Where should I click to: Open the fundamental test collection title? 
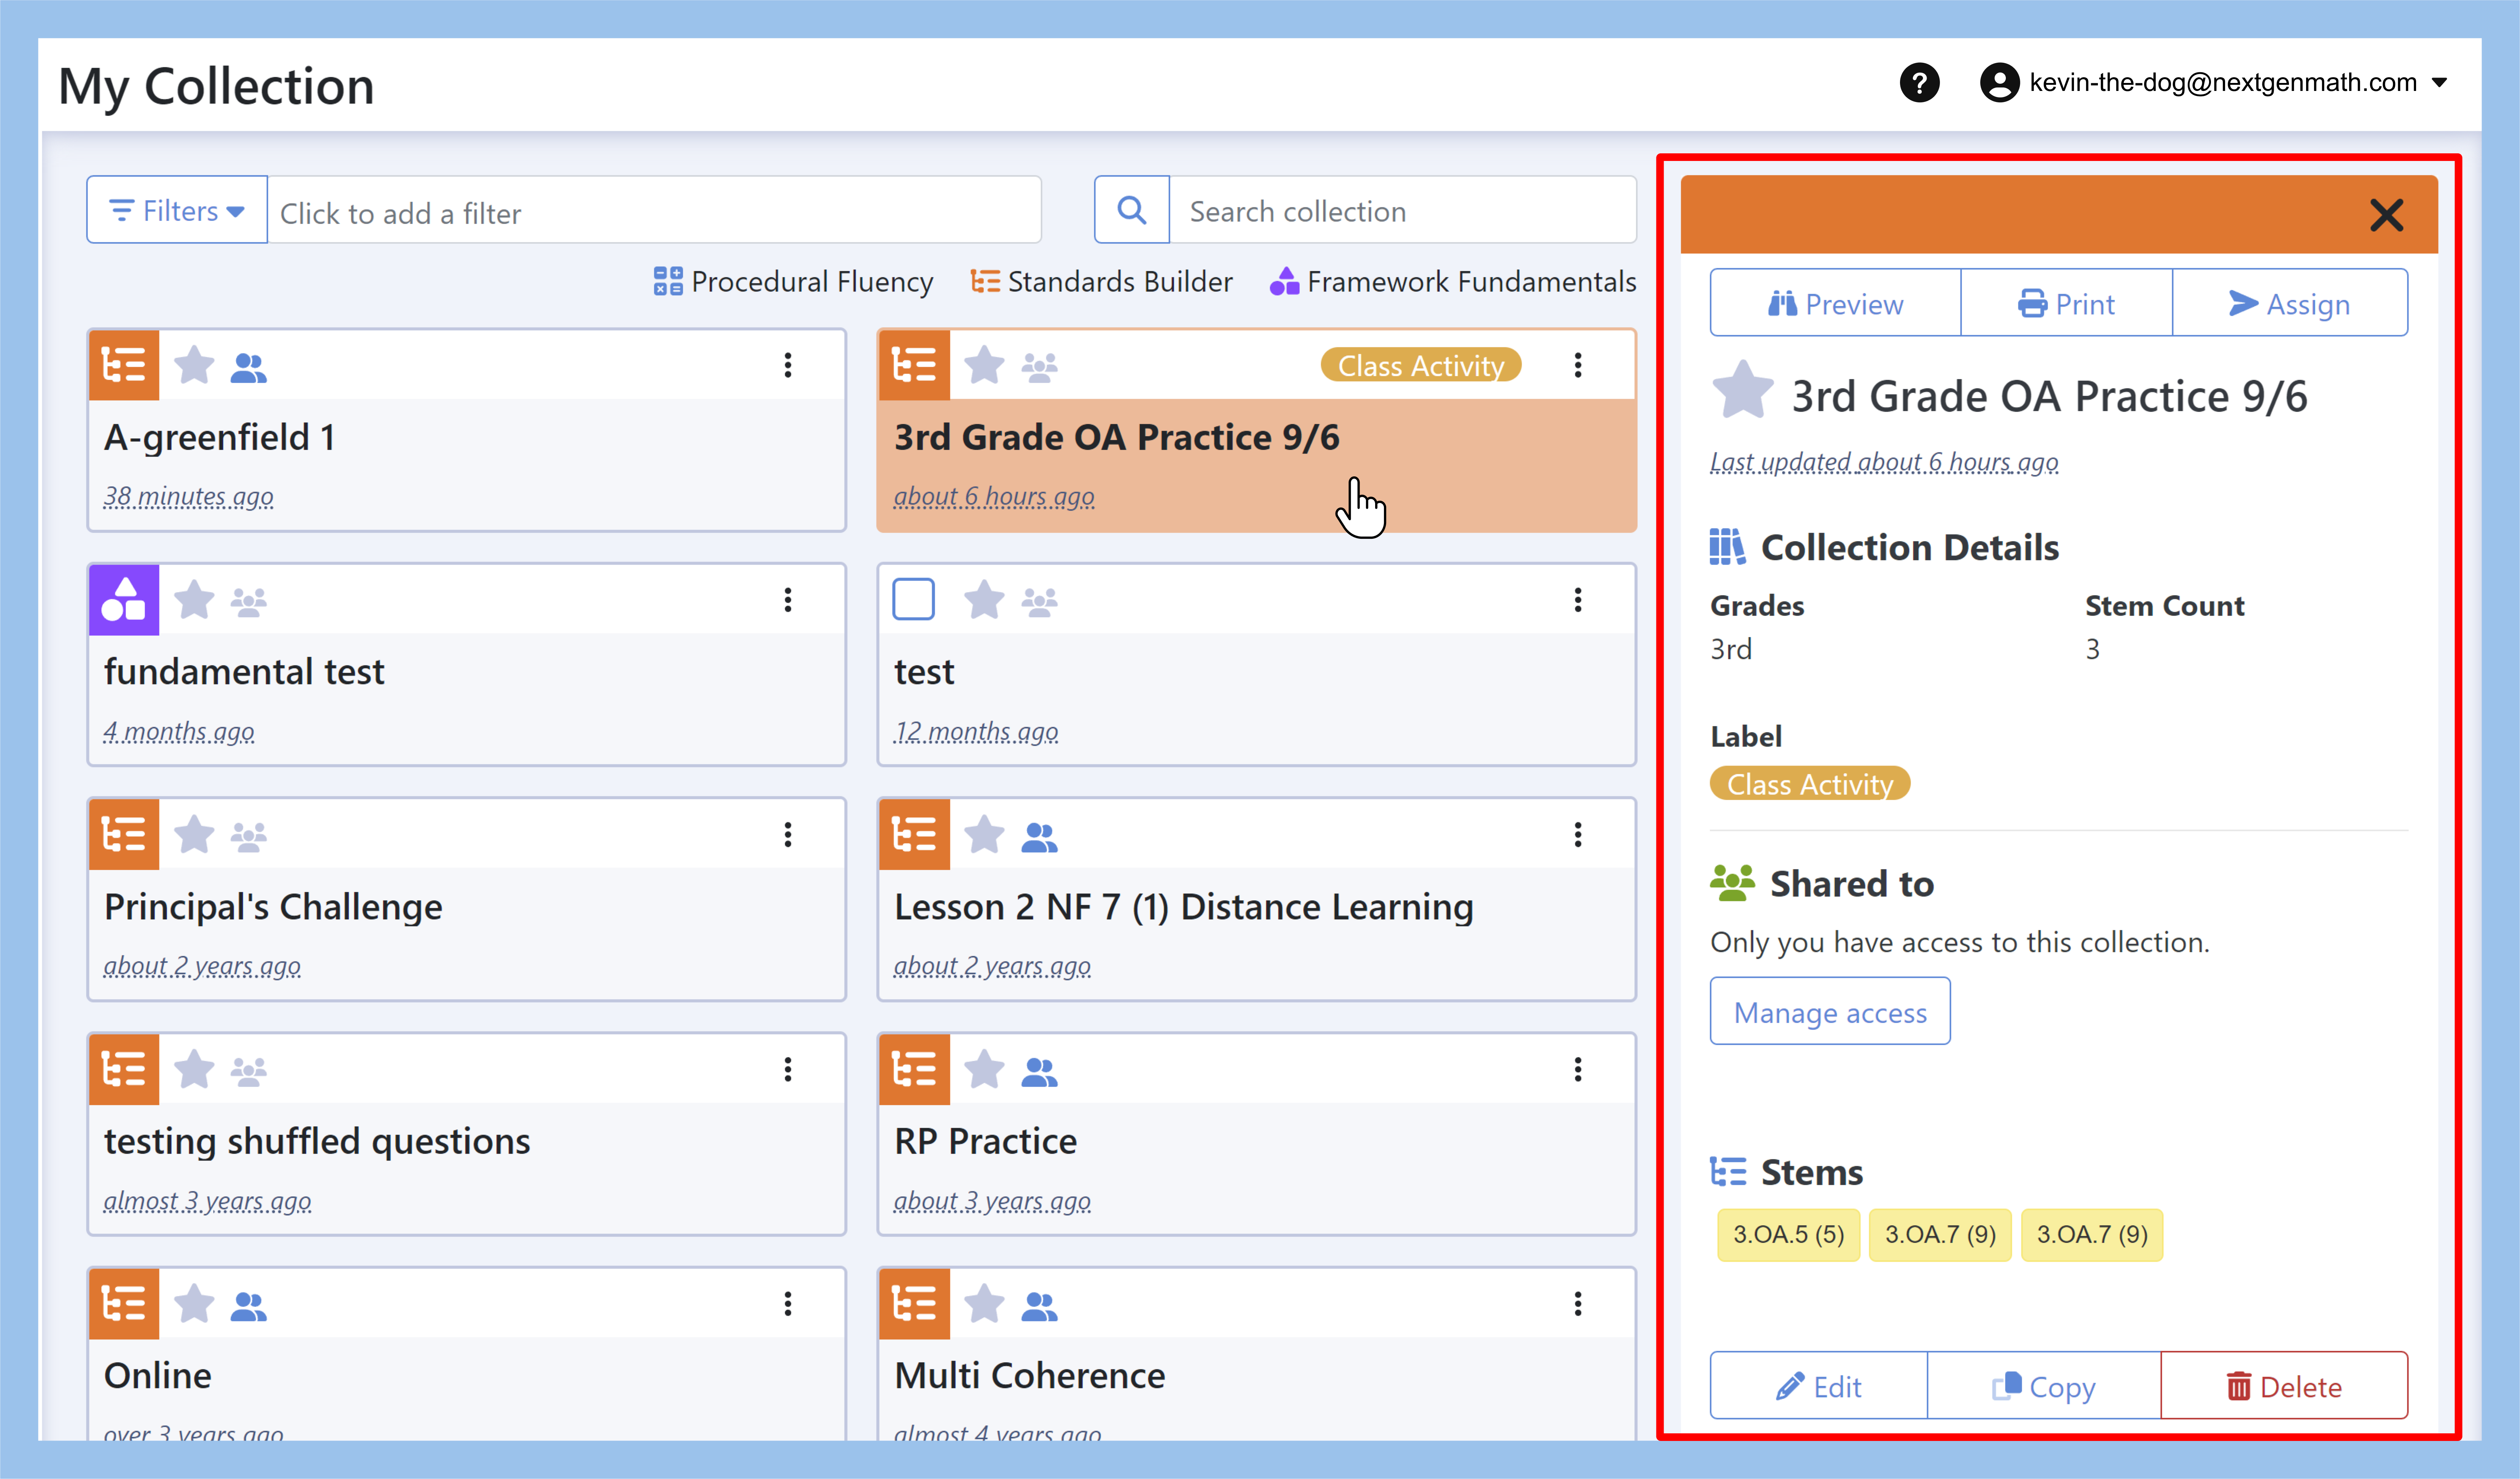pos(244,672)
